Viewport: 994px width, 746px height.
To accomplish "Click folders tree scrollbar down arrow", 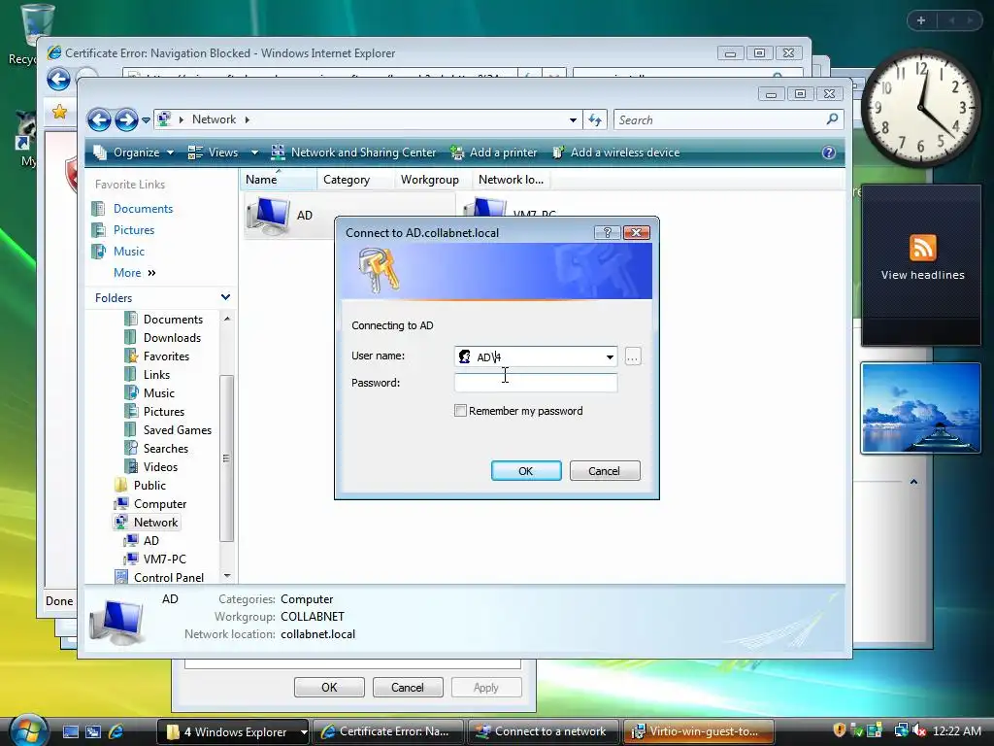I will [227, 576].
